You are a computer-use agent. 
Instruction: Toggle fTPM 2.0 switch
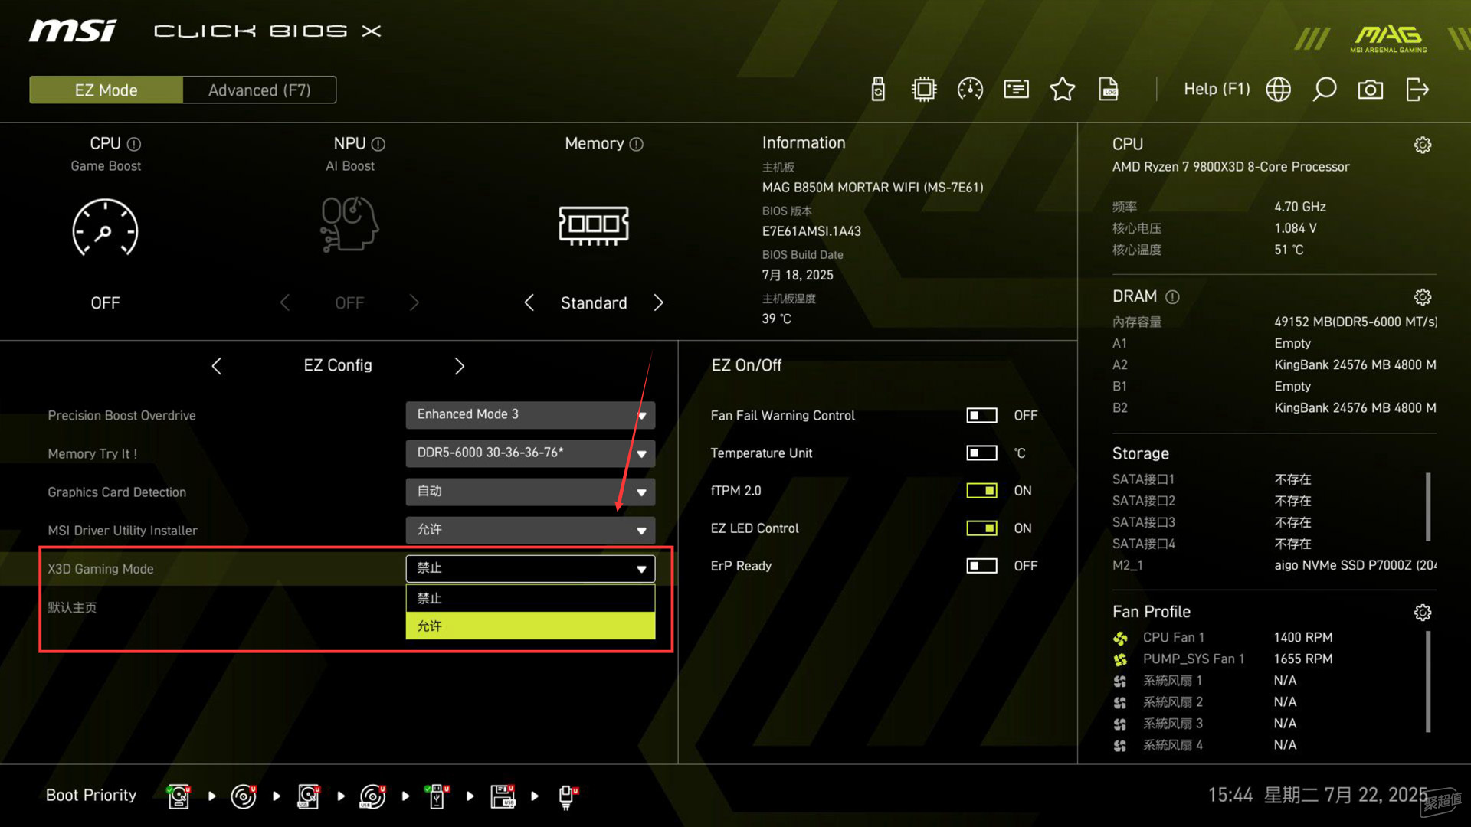click(x=981, y=490)
